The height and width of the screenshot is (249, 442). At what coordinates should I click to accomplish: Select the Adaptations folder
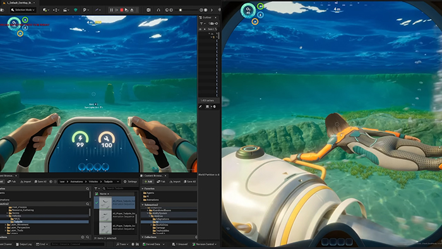click(161, 219)
